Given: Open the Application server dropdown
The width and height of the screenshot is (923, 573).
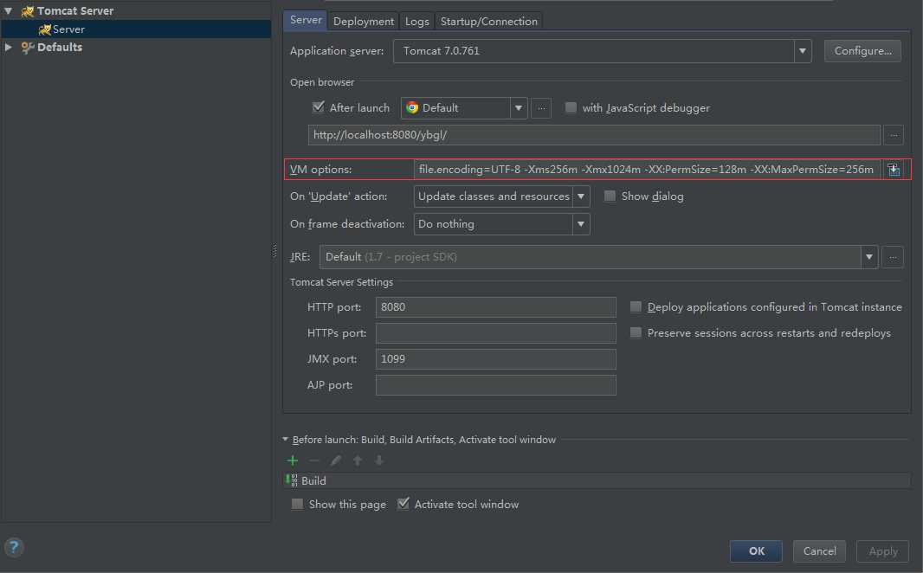Looking at the screenshot, I should (x=803, y=51).
